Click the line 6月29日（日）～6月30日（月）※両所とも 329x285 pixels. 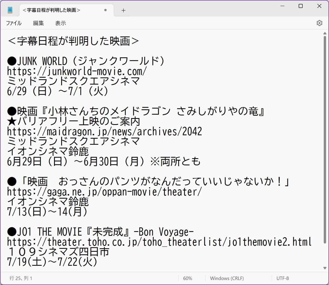point(104,161)
